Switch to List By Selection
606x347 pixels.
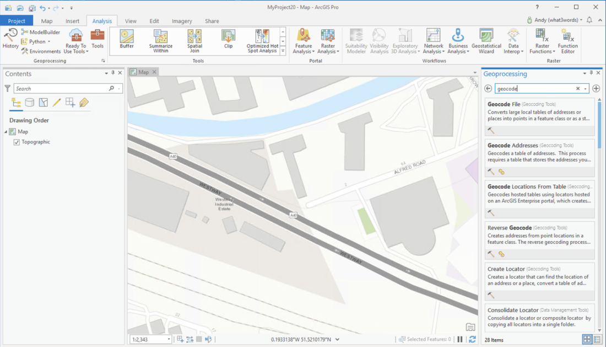pos(44,103)
